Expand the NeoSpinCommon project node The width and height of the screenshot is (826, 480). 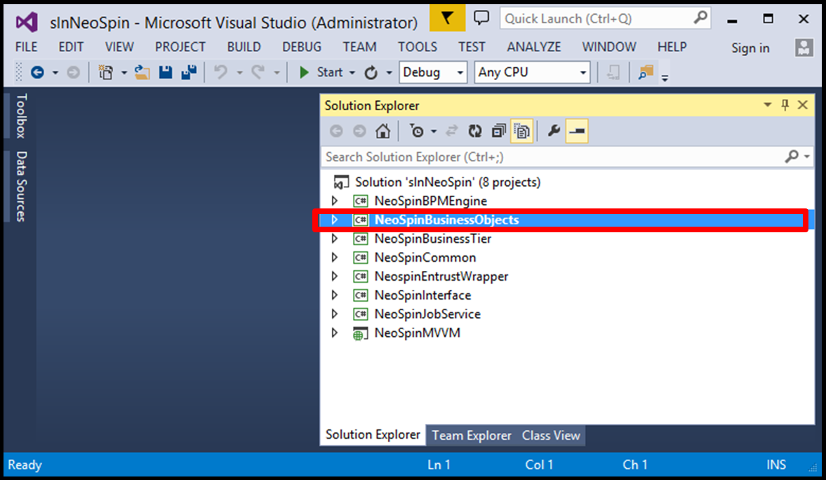(335, 258)
